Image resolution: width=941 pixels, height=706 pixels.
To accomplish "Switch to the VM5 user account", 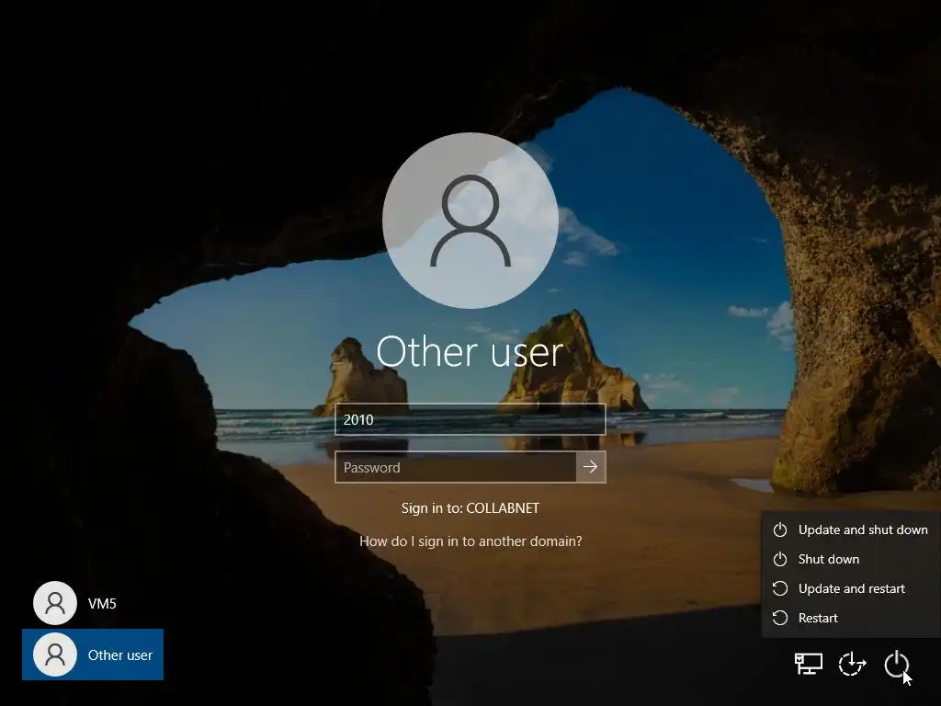I will click(93, 603).
